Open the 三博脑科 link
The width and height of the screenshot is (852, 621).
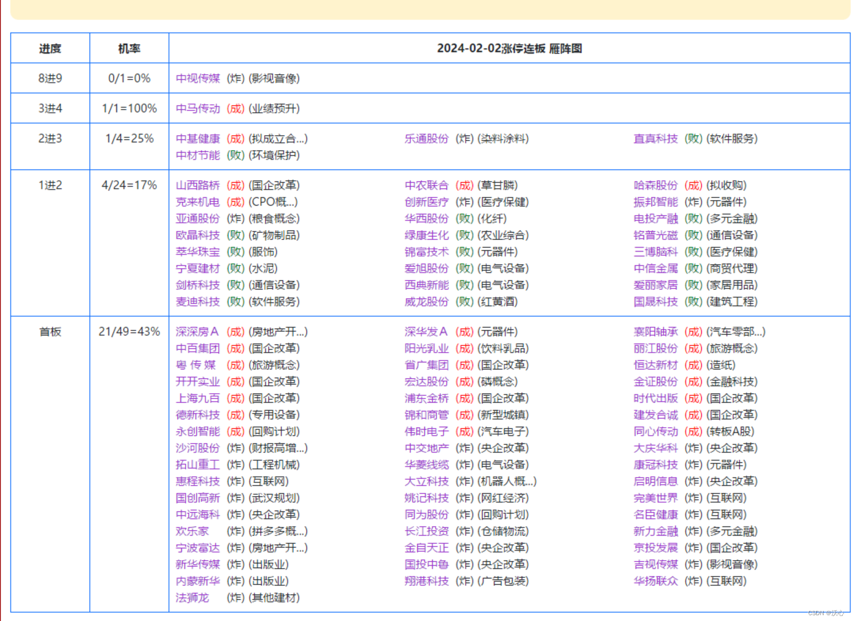[656, 252]
